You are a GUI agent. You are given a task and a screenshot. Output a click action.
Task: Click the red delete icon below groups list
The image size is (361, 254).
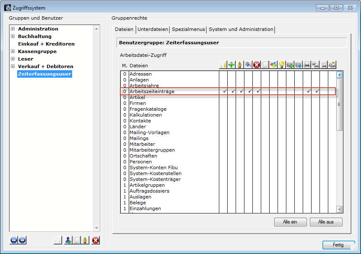click(96, 240)
